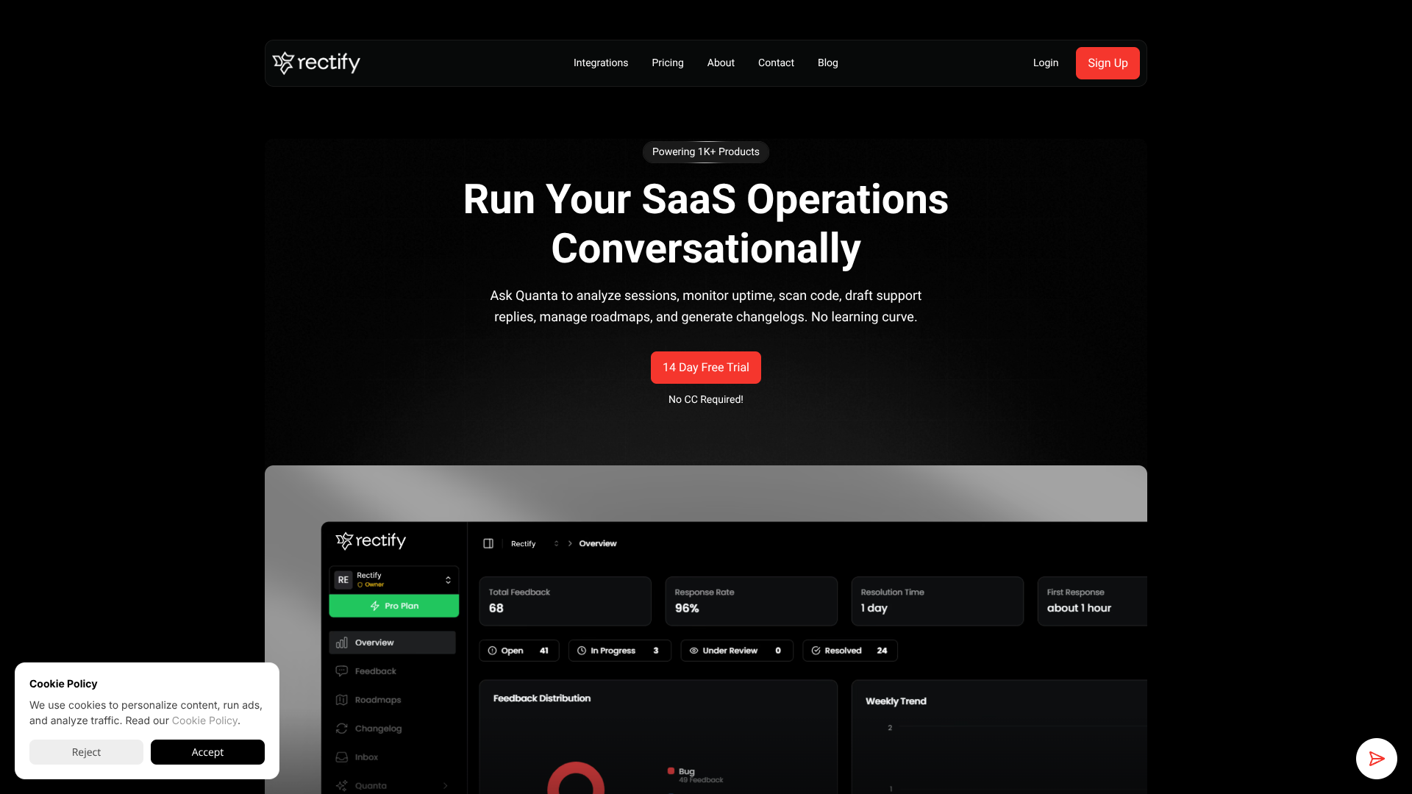Start the 14 Day Free Trial

pos(705,367)
